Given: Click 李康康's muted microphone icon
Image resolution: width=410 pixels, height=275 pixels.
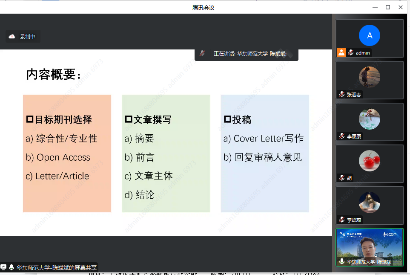Looking at the screenshot, I should point(341,136).
